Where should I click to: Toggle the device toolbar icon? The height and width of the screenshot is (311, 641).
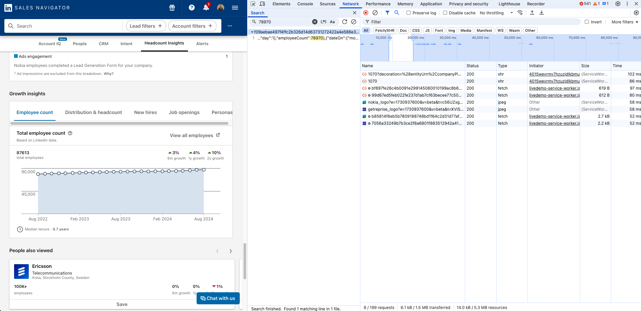click(263, 4)
